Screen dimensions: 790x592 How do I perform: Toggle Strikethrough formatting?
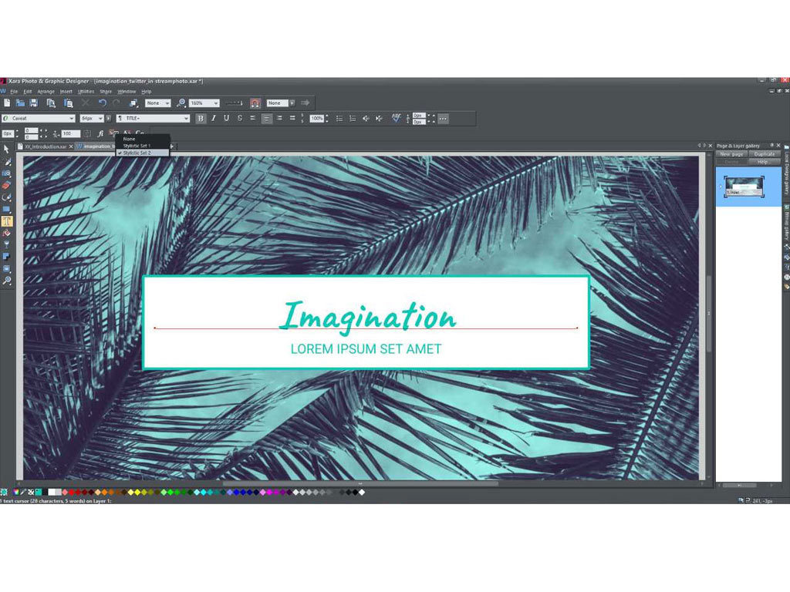240,119
